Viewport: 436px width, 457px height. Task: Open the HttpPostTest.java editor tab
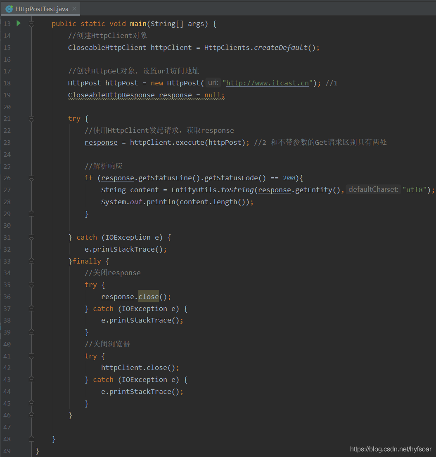click(40, 9)
